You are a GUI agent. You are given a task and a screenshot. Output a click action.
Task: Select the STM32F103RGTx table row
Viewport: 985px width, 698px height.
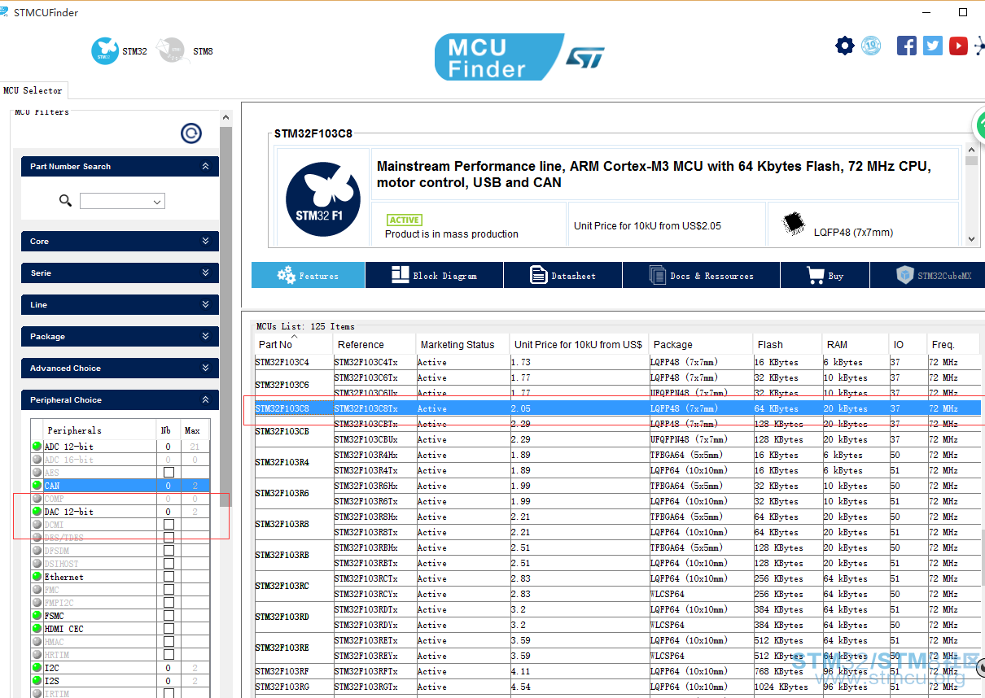point(617,687)
